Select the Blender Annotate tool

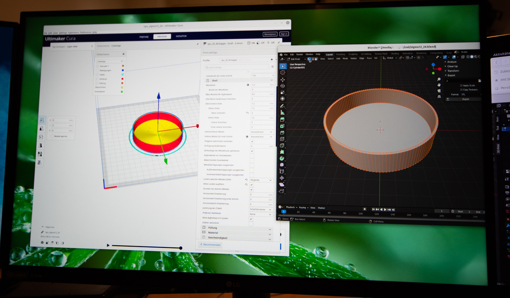coord(282,106)
